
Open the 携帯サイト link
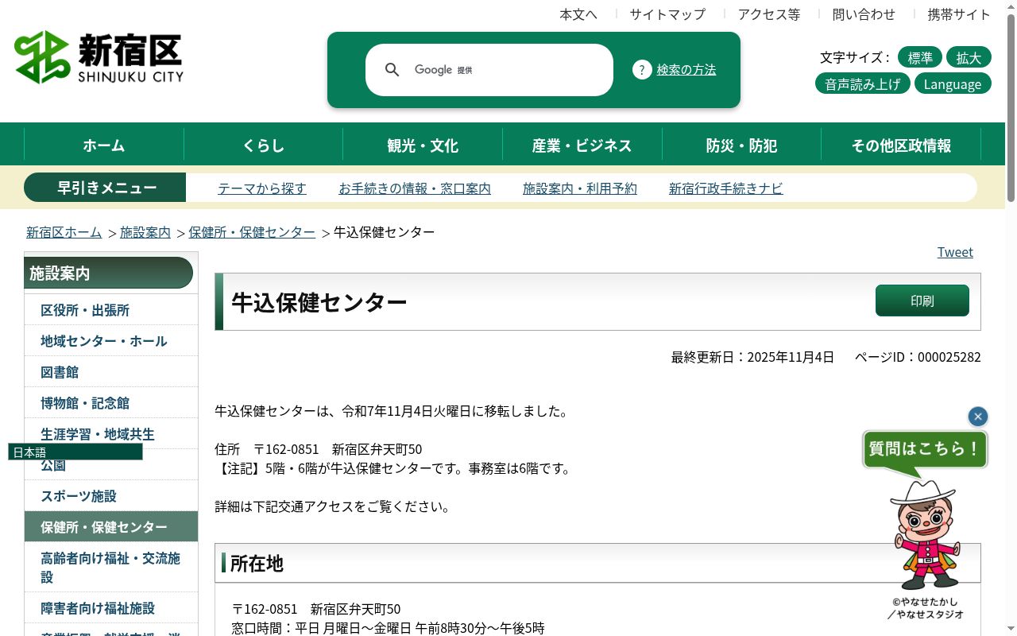pyautogui.click(x=960, y=14)
